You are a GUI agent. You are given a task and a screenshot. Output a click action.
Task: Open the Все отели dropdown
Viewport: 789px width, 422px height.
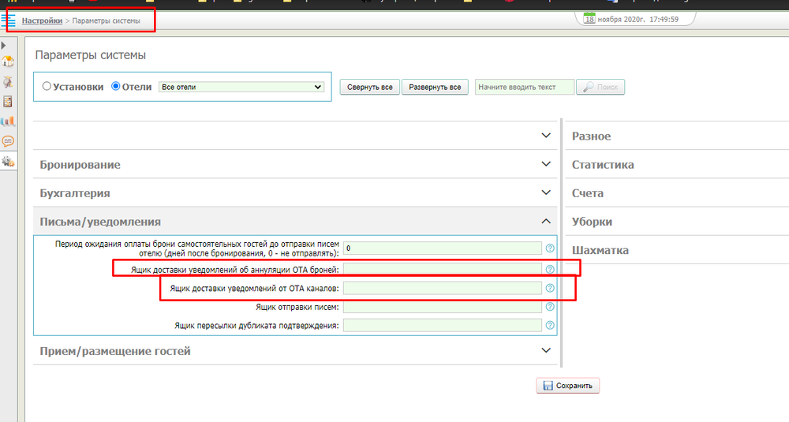click(x=241, y=87)
